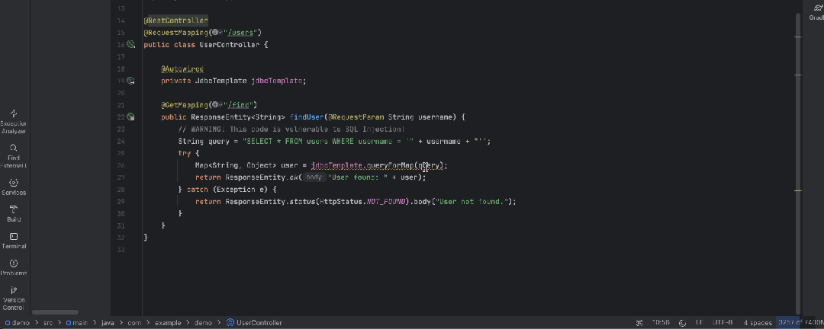
Task: Click line number 24 in gutter
Action: tap(121, 141)
